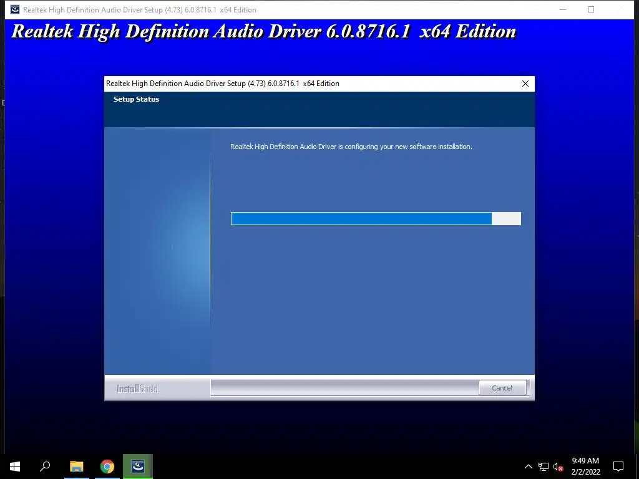Click the configuring installation status message

click(351, 147)
